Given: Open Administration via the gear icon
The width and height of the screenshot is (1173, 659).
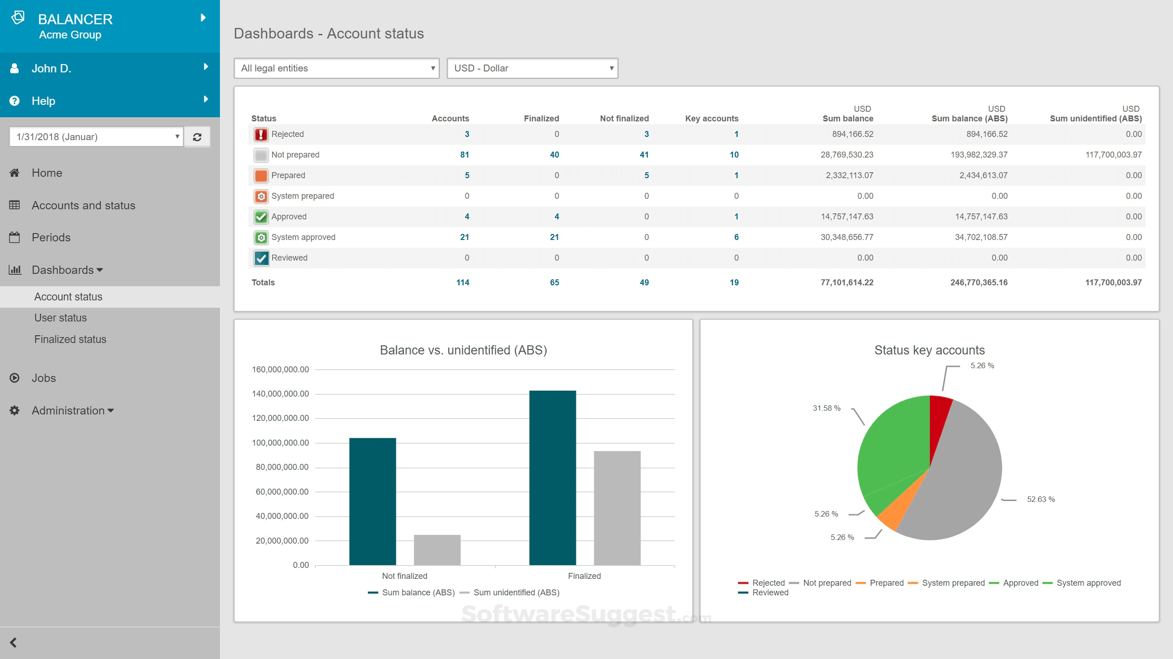Looking at the screenshot, I should tap(15, 410).
